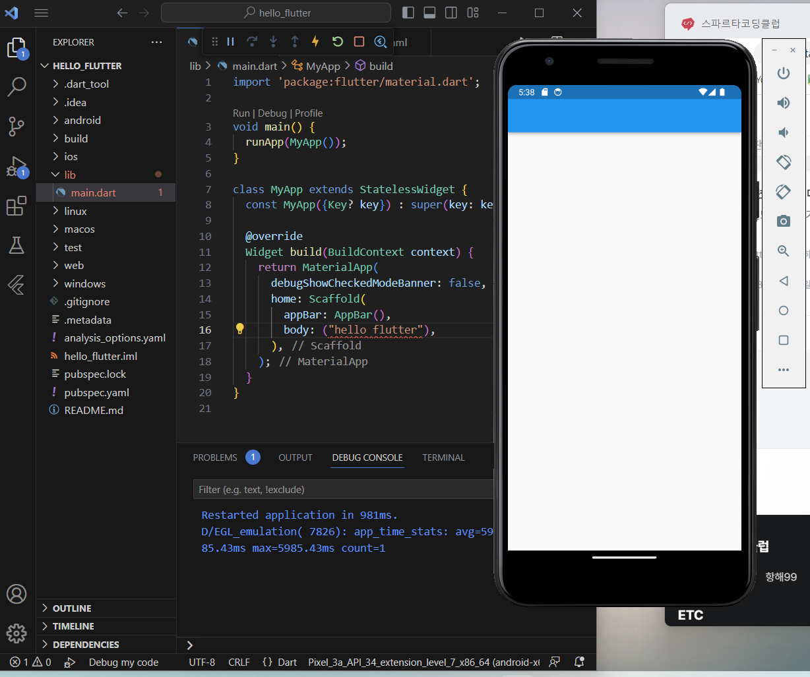Open the Manage gear menu
The height and width of the screenshot is (677, 810).
click(16, 633)
